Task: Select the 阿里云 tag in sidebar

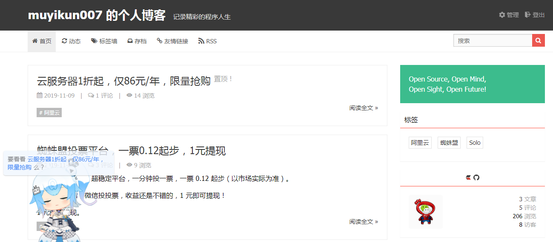Action: (x=420, y=143)
